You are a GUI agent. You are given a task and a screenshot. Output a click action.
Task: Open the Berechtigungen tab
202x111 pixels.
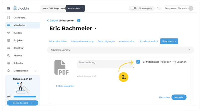106,41
